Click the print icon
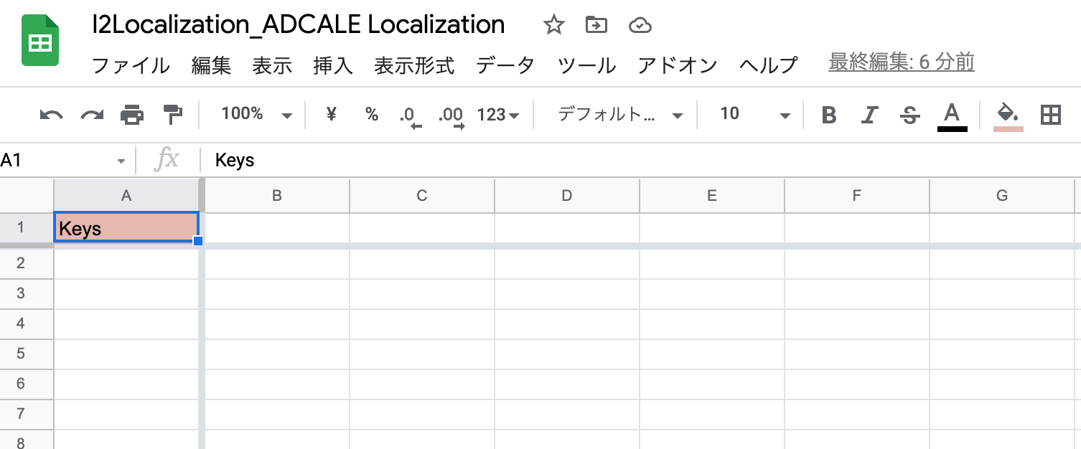 tap(132, 115)
